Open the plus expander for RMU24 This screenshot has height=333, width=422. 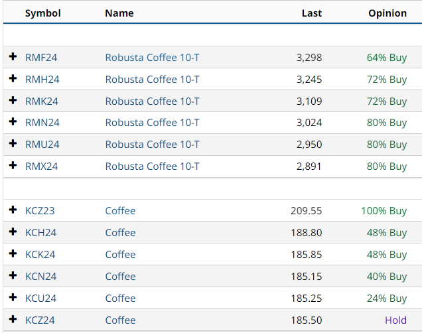[x=13, y=145]
